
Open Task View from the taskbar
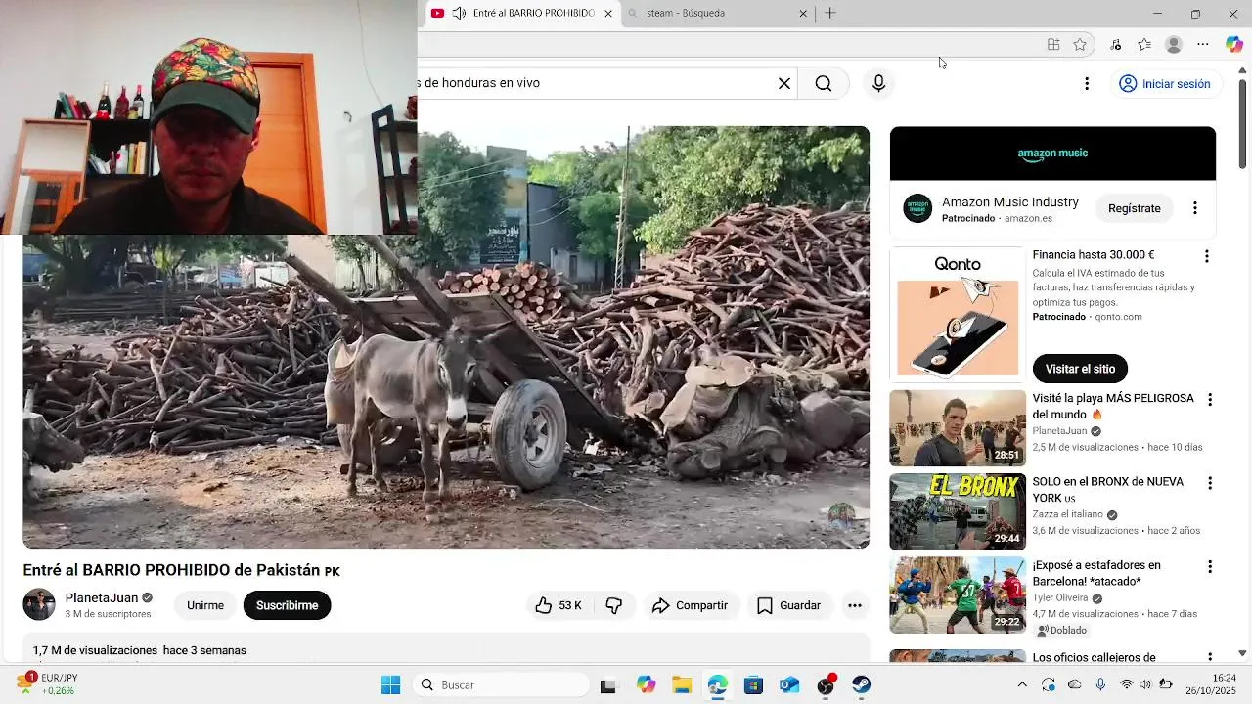[608, 685]
